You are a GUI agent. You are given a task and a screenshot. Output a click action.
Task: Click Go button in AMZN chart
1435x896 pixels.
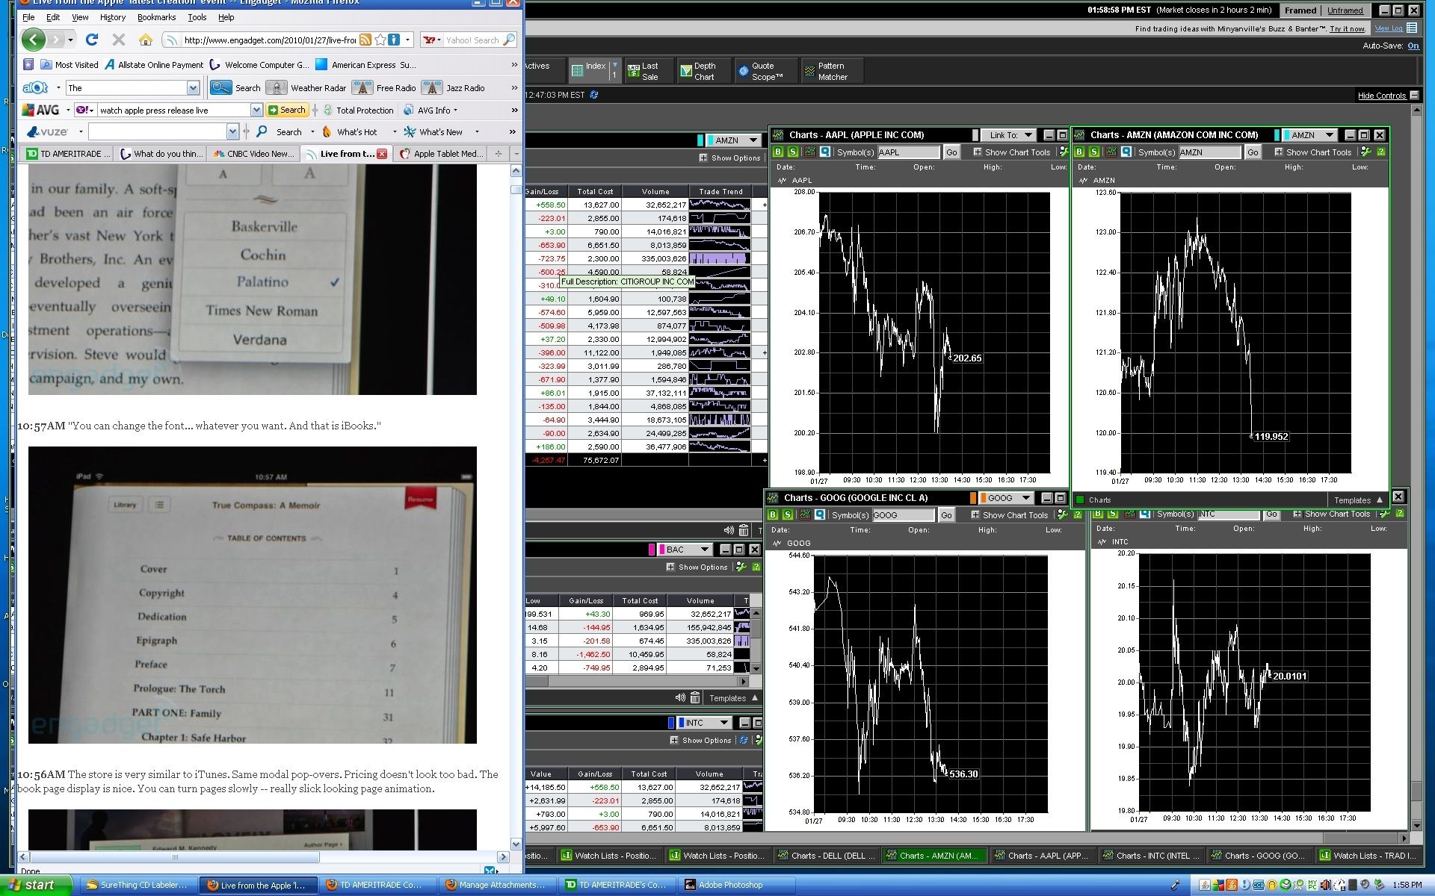tap(1253, 152)
